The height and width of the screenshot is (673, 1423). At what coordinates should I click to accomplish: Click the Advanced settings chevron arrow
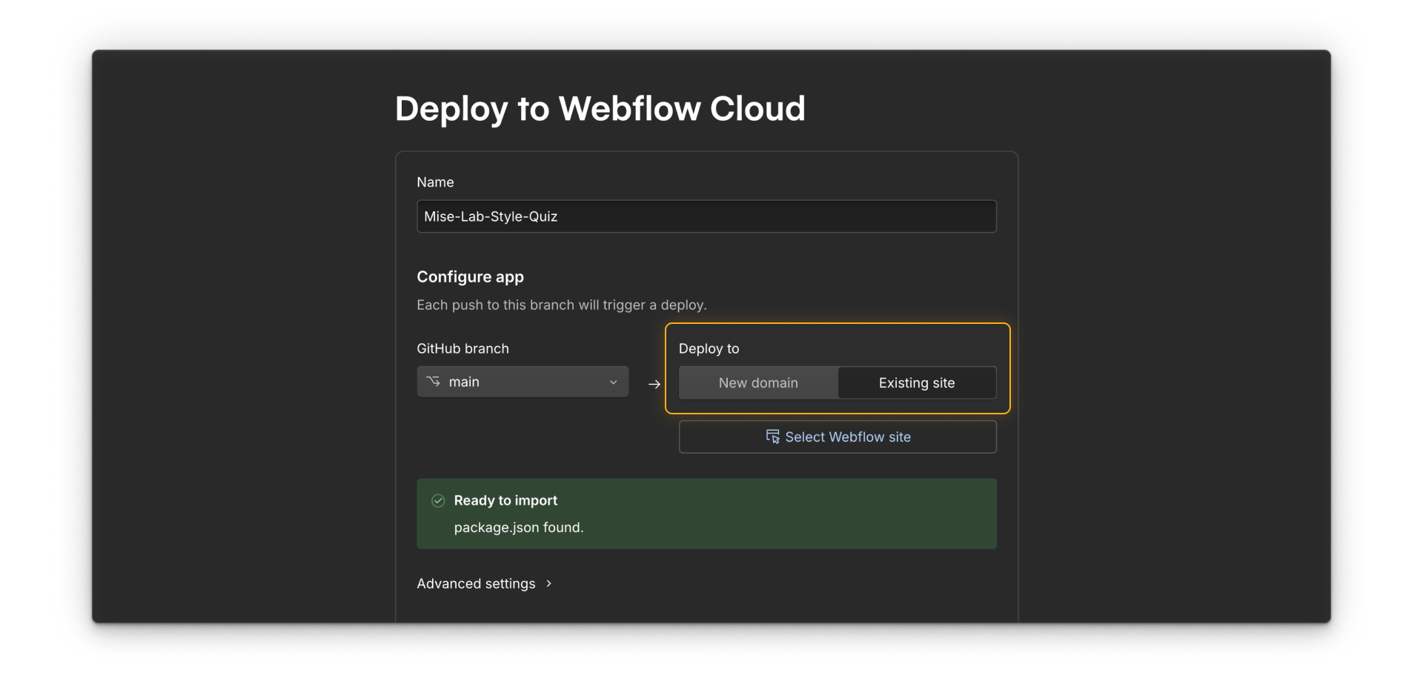point(548,583)
